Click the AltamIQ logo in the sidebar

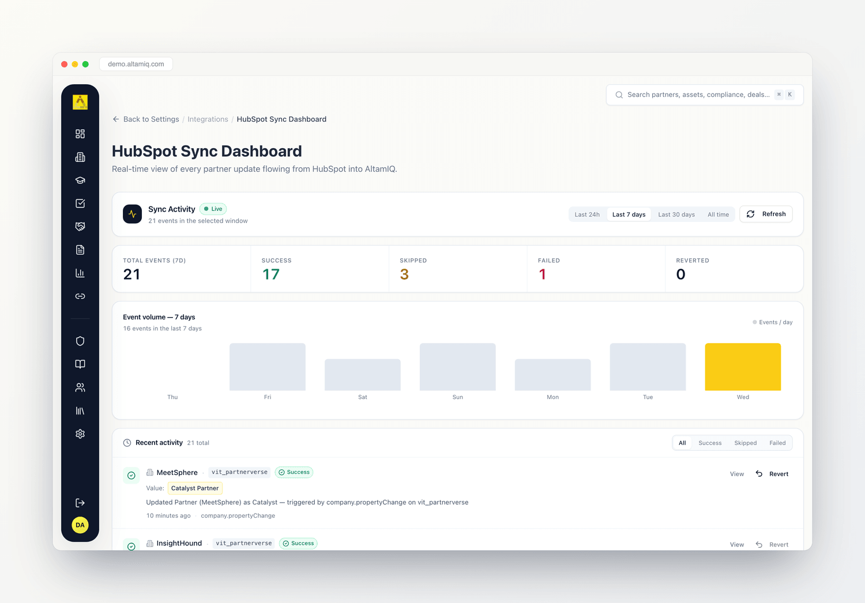point(80,102)
